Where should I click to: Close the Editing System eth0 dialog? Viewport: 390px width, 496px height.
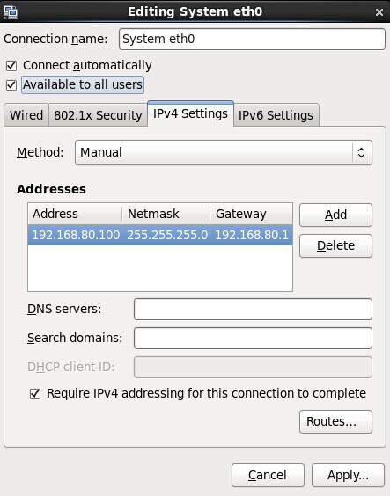379,12
